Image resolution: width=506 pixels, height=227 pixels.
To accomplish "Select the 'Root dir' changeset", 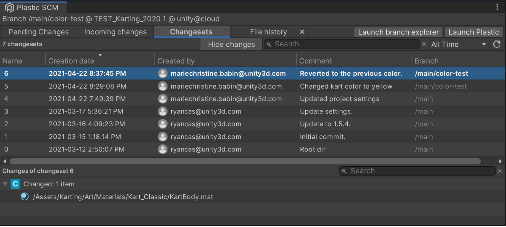I will 252,149.
